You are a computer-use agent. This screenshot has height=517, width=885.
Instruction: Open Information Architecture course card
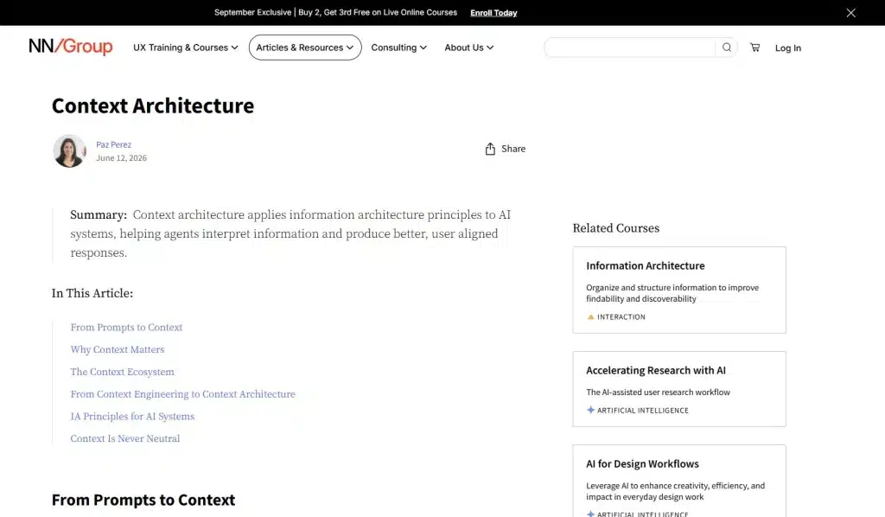(x=679, y=290)
